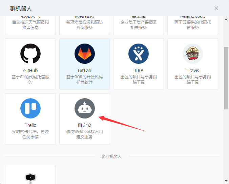Screen dimensions: 229x184
Task: Click the JIRA card title text
Action: pyautogui.click(x=139, y=71)
